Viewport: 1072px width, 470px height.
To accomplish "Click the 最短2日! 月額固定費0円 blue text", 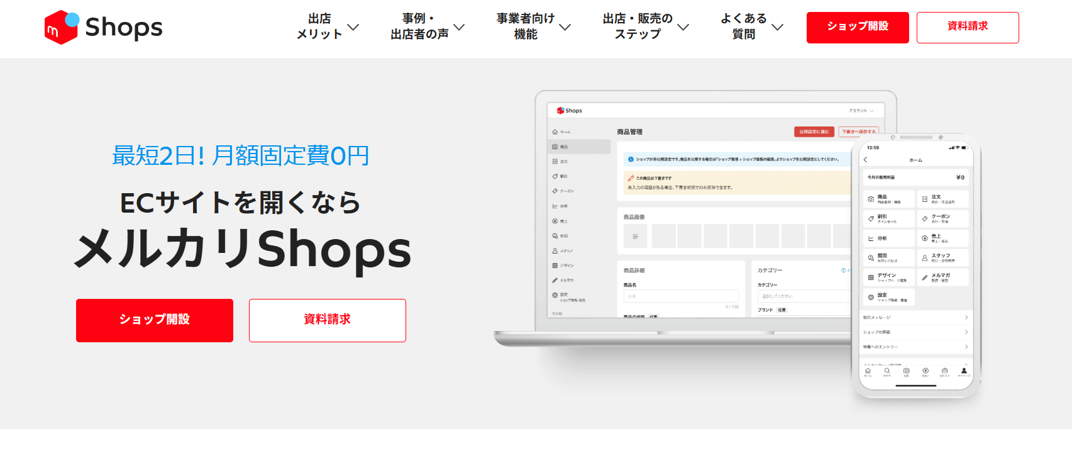I will click(x=241, y=155).
